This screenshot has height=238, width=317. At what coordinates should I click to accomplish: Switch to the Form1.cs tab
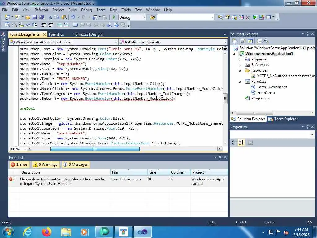[56, 34]
